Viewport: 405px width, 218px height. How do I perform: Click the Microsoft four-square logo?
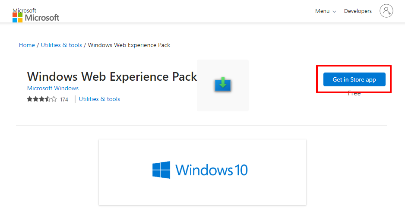click(x=18, y=17)
